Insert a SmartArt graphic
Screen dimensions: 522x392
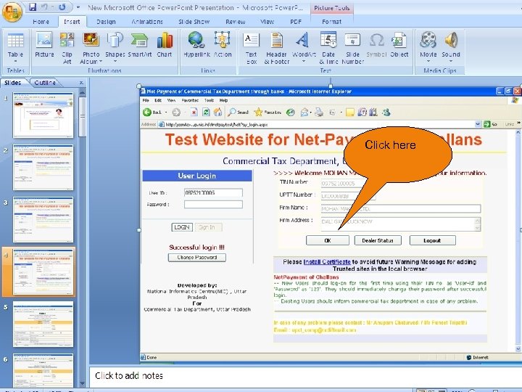point(139,45)
